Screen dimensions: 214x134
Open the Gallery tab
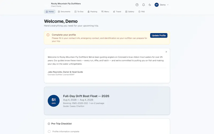click(x=130, y=12)
